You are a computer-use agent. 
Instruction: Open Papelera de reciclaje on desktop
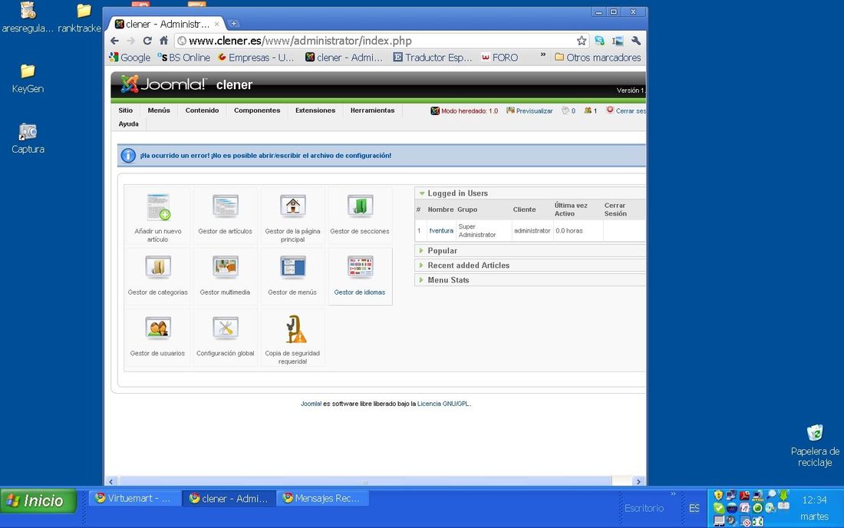pyautogui.click(x=815, y=446)
